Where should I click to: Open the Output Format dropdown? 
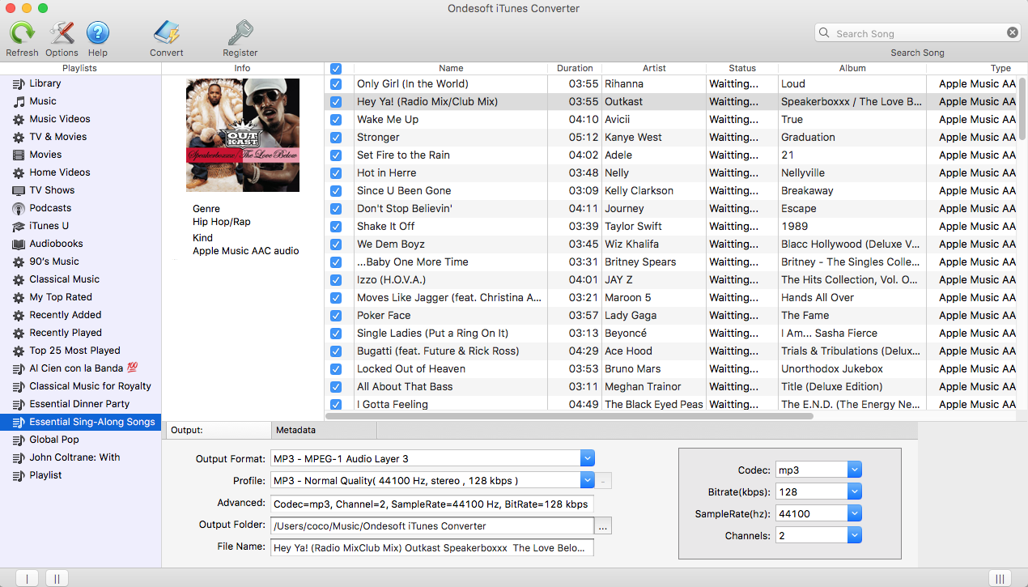[x=588, y=458]
